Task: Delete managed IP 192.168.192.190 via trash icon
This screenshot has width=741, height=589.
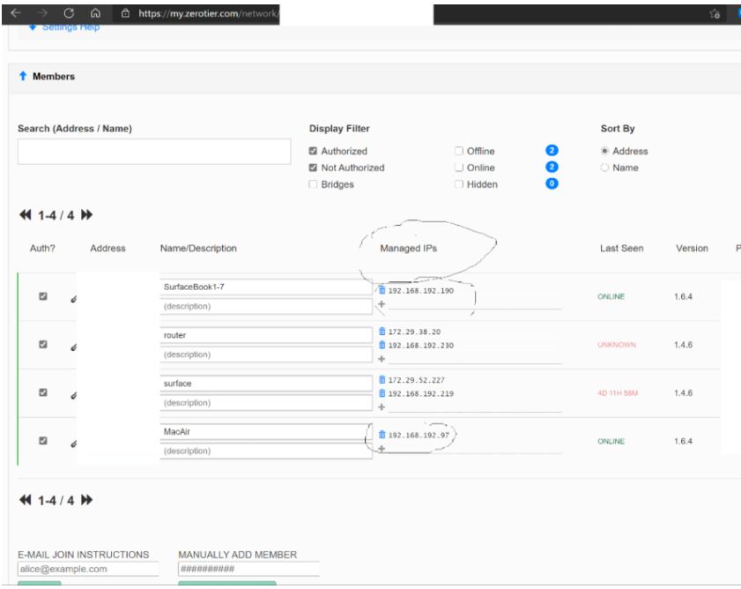Action: pyautogui.click(x=382, y=290)
